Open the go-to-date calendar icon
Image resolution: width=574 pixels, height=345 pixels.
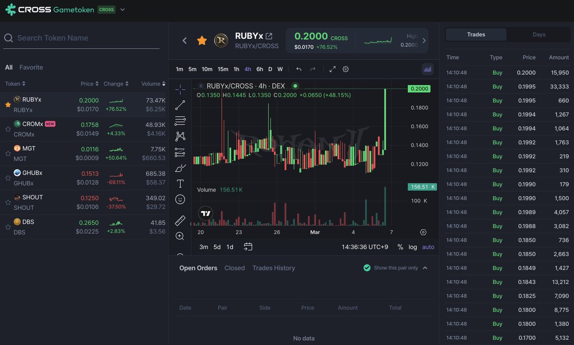click(248, 247)
